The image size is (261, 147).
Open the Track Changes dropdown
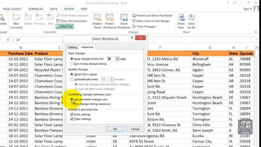[x=144, y=27]
